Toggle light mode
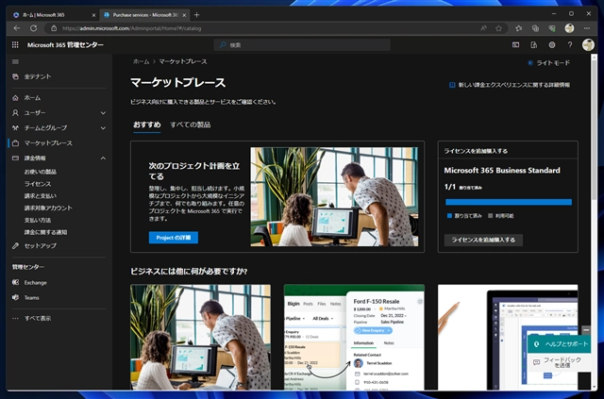Viewport: 604px width, 399px height. click(549, 63)
